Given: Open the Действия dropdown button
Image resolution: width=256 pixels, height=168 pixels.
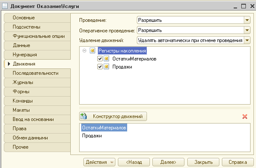Looking at the screenshot, I should click(99, 162).
